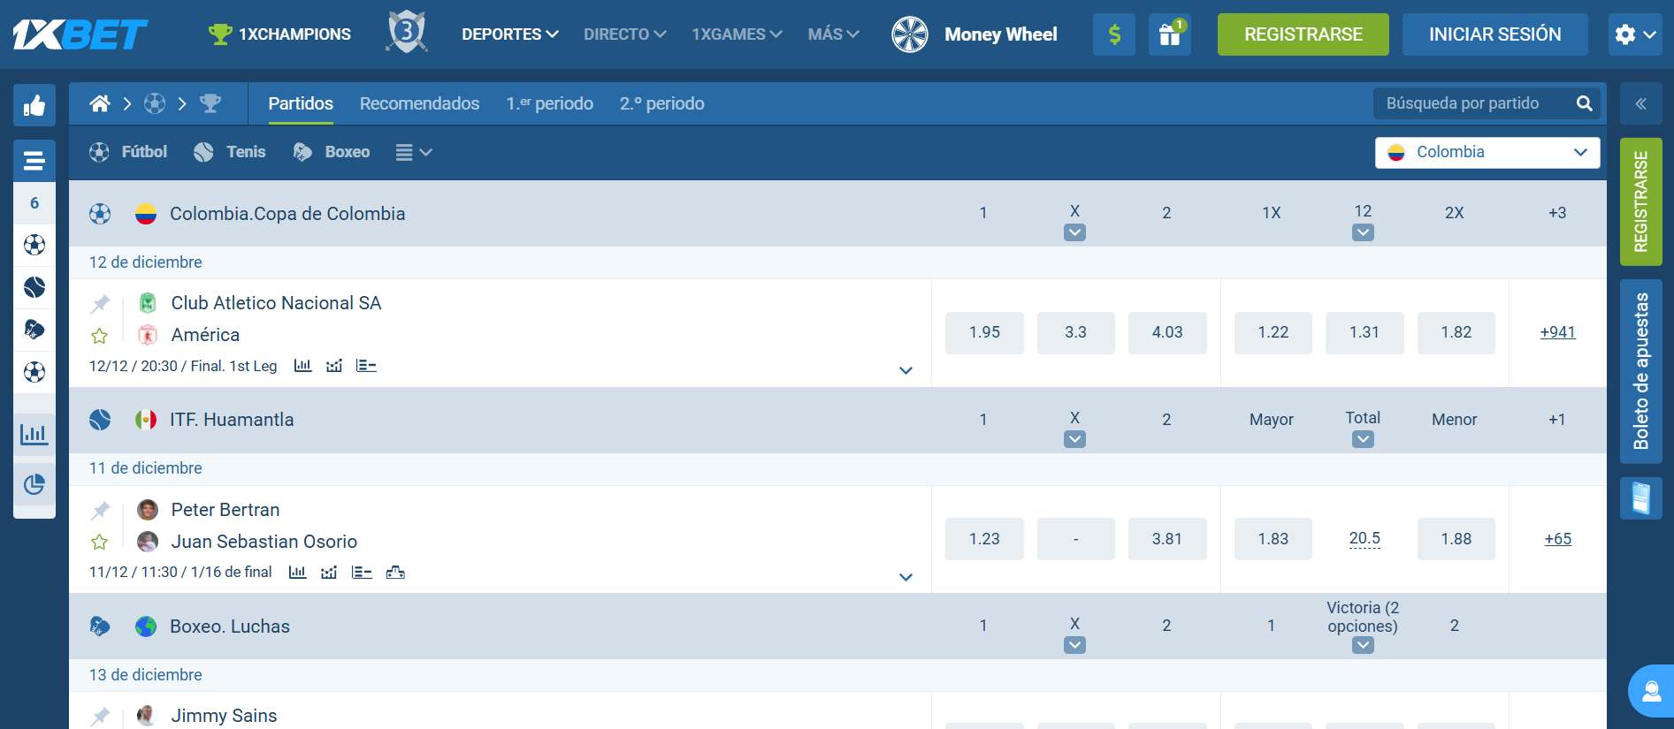Screen dimensions: 1674x729
Task: Expand X column dropdown in Copa de Colombia
Action: pos(1074,232)
